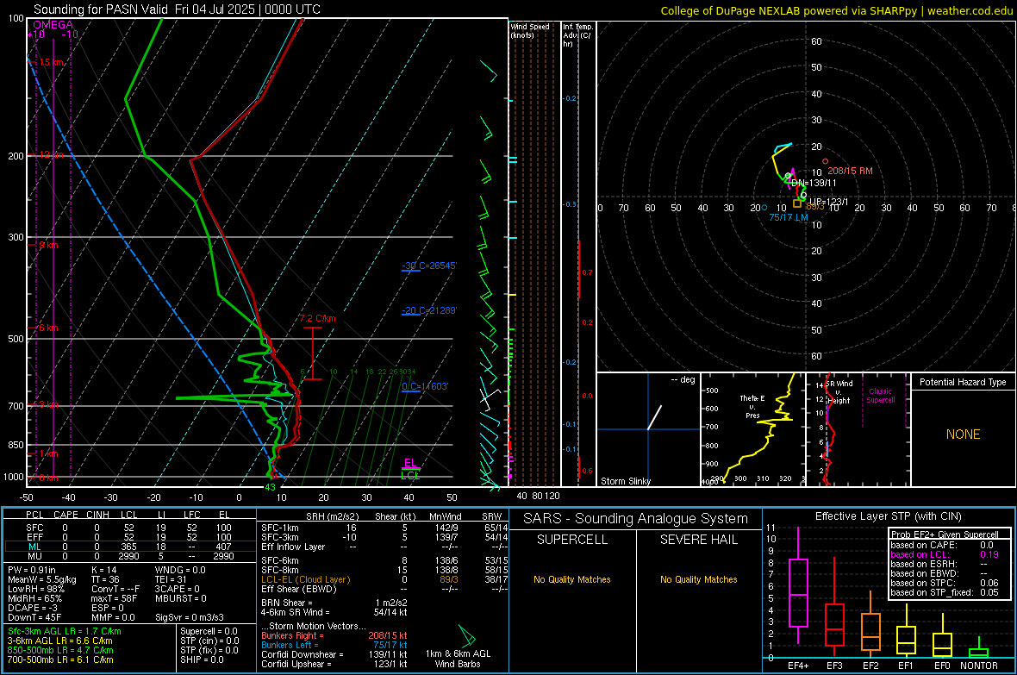1017x675 pixels.
Task: Click the red '7.2 C/km' lapse rate label
Action: click(x=318, y=318)
